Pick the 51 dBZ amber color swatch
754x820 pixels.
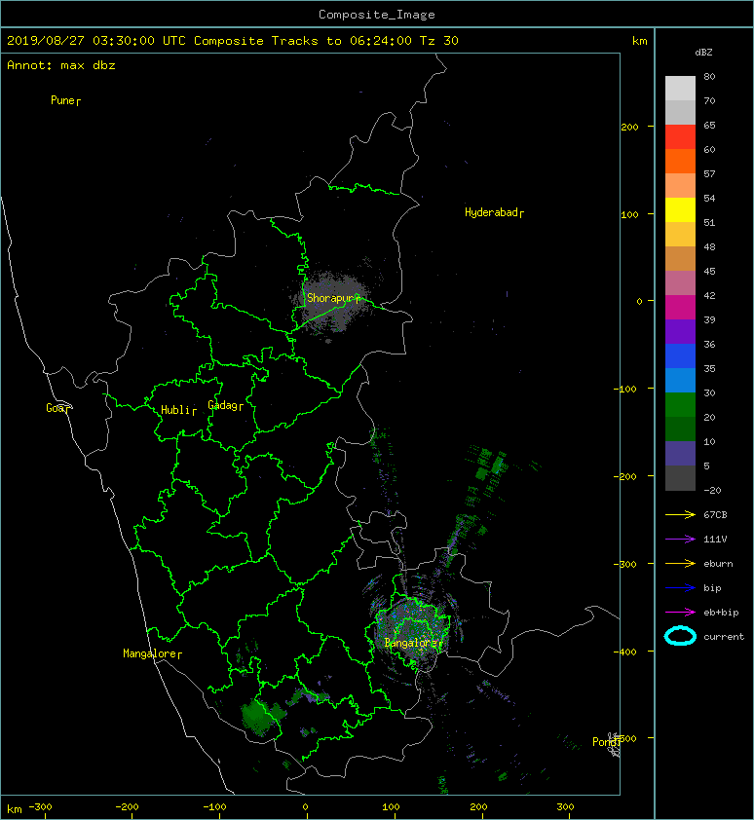click(680, 235)
